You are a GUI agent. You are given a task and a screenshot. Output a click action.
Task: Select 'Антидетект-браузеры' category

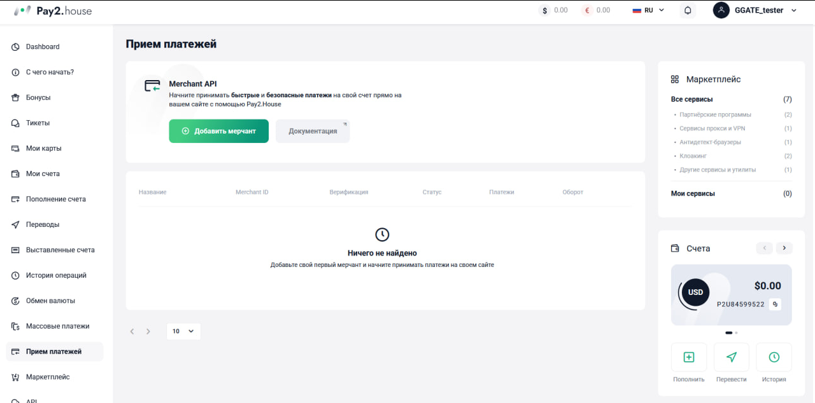[711, 142]
